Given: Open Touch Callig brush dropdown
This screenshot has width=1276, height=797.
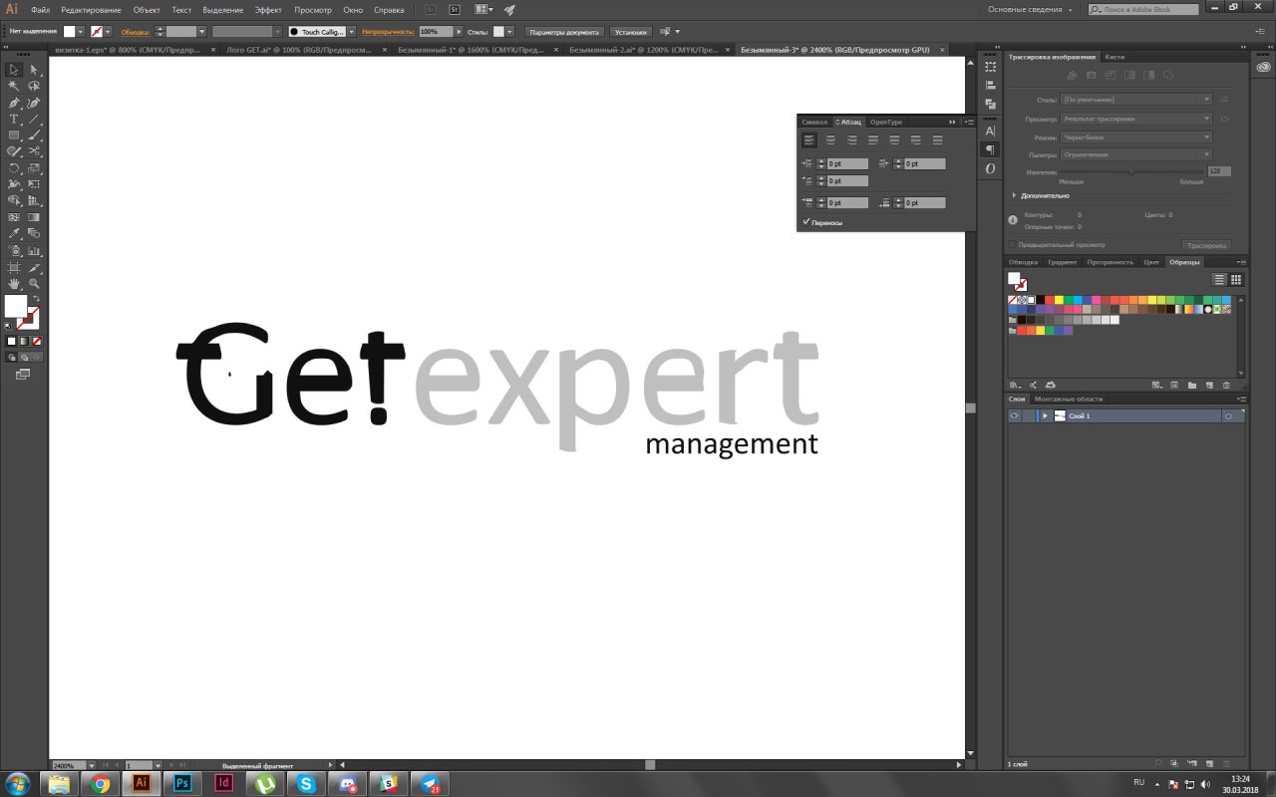Looking at the screenshot, I should [351, 32].
